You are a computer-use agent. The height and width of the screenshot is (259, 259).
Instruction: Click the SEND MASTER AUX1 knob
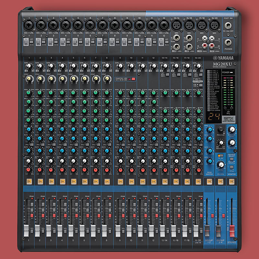(209, 130)
